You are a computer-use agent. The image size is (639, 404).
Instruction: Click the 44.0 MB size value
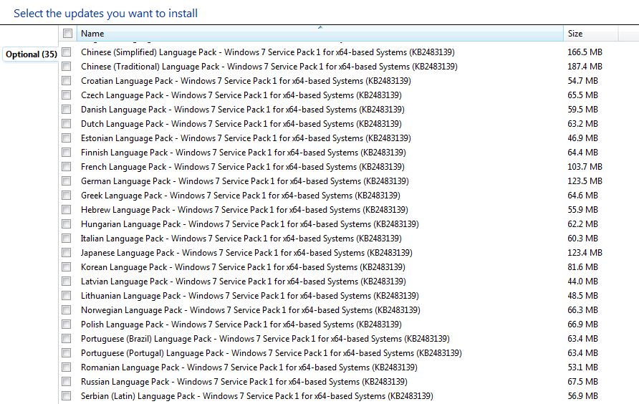pos(582,281)
